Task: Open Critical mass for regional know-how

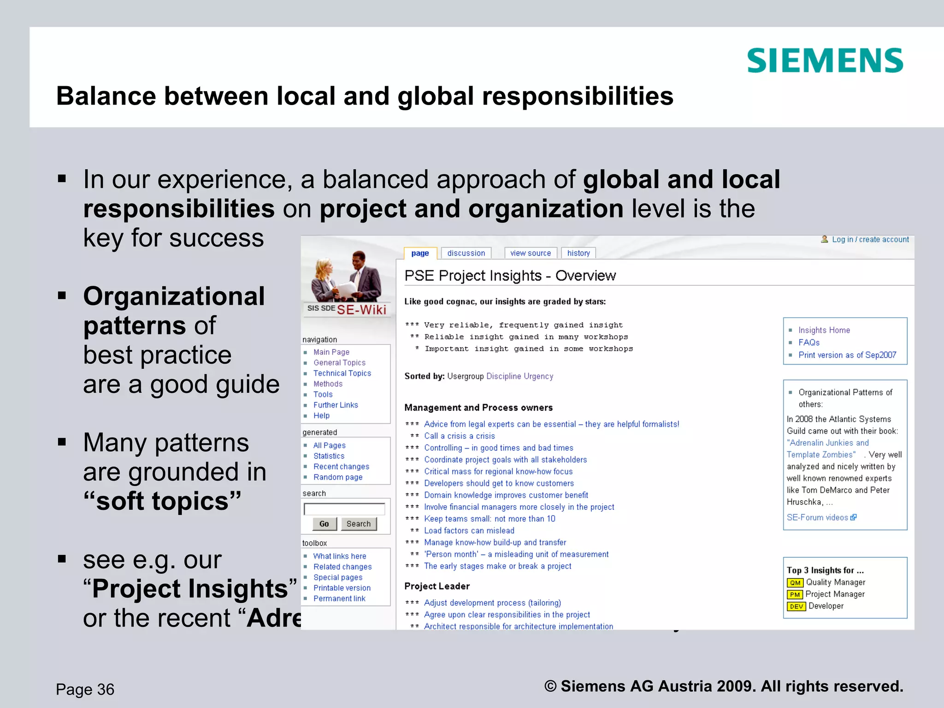Action: click(498, 472)
